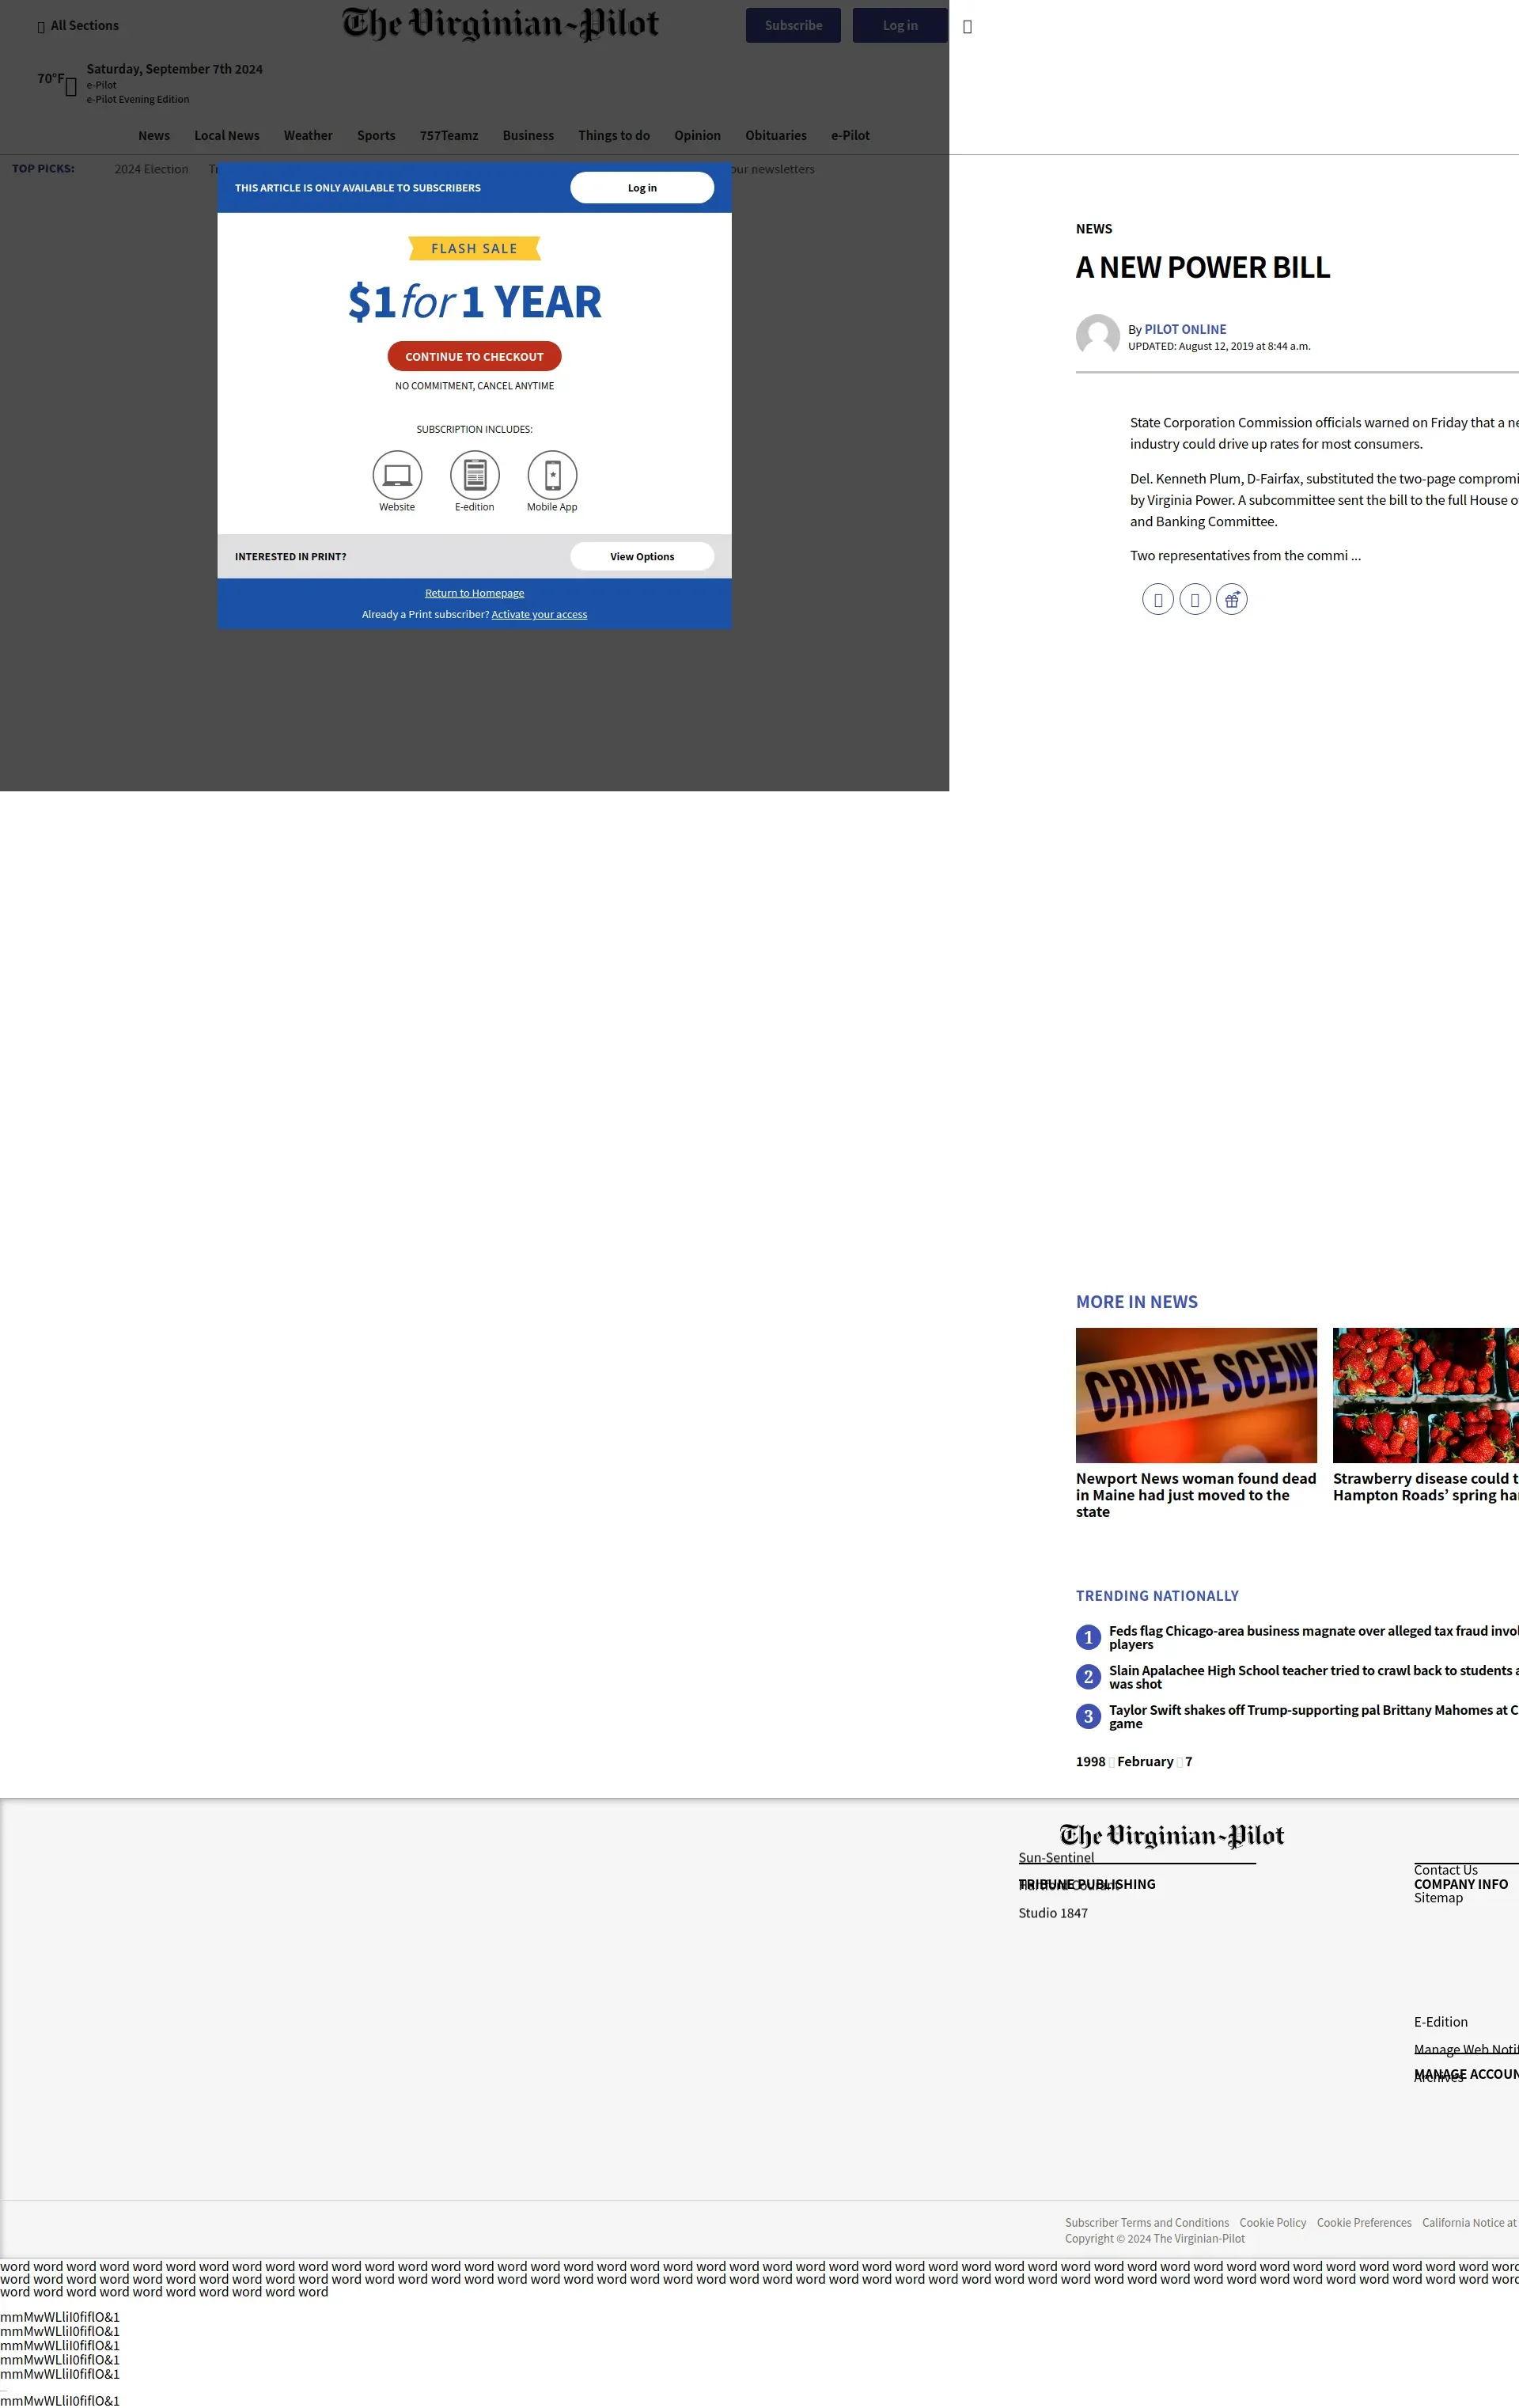
Task: Click E-Edition in the footer
Action: coord(1441,2022)
